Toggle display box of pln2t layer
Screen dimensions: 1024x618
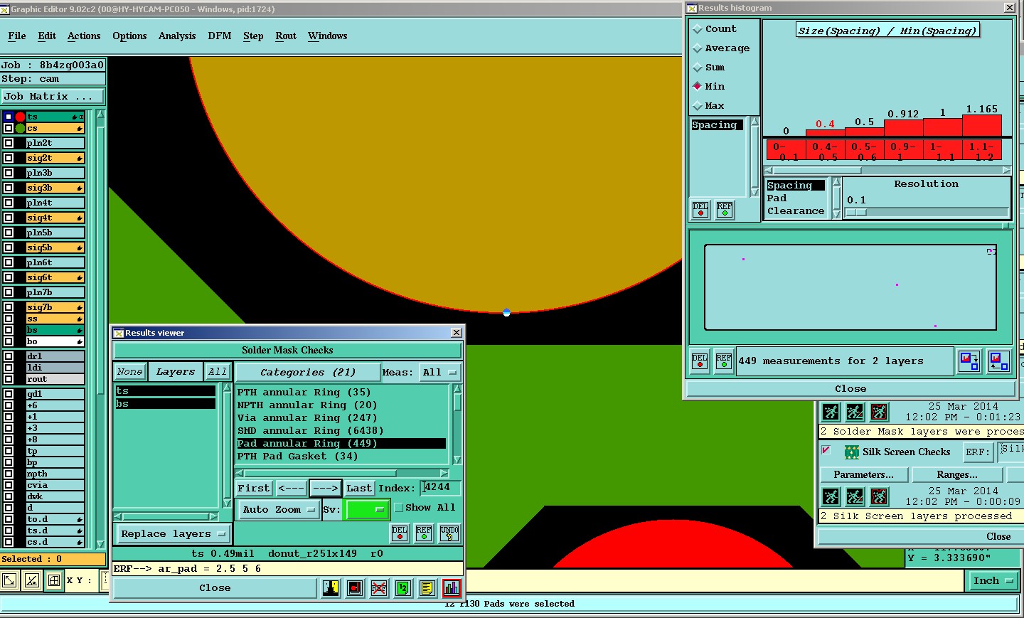pos(9,143)
